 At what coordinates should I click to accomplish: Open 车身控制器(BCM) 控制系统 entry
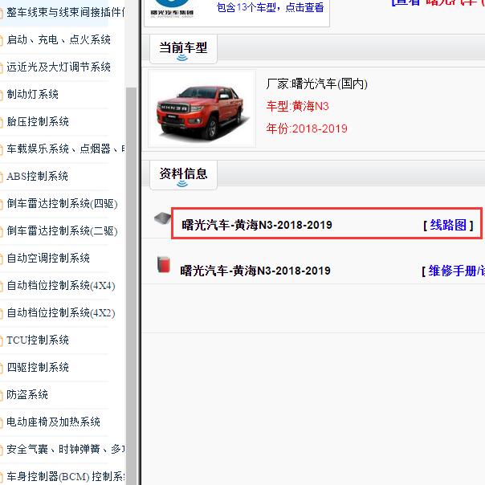(65, 476)
